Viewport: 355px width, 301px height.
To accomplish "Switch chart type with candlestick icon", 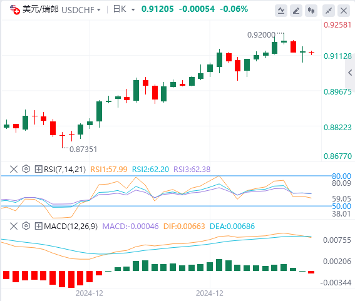I will point(311,11).
